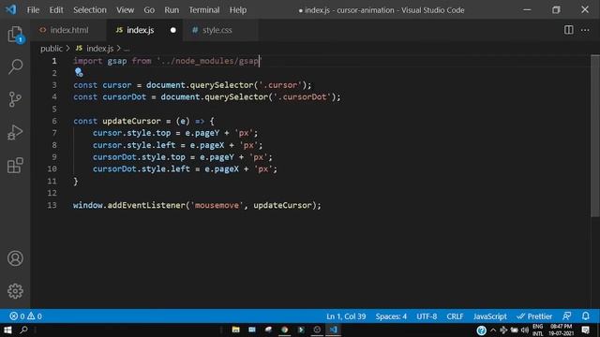The width and height of the screenshot is (600, 337).
Task: Switch to the style.css tab
Action: click(x=220, y=30)
